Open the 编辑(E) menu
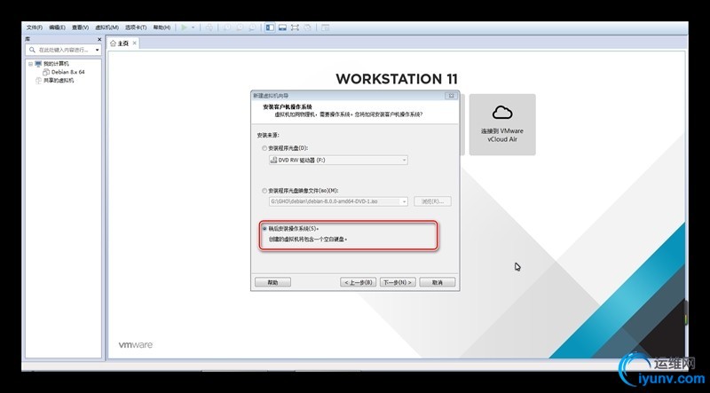The height and width of the screenshot is (393, 710). click(57, 28)
